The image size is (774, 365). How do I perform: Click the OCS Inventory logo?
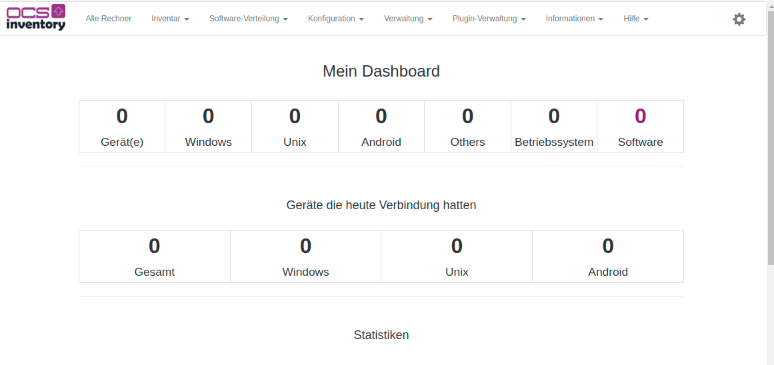click(x=36, y=18)
